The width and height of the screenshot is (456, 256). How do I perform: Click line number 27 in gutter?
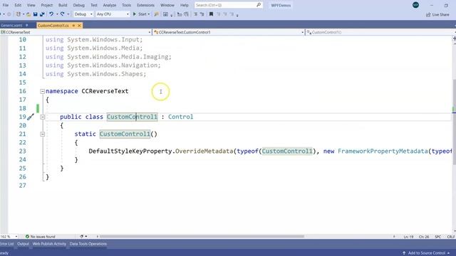[x=22, y=186]
